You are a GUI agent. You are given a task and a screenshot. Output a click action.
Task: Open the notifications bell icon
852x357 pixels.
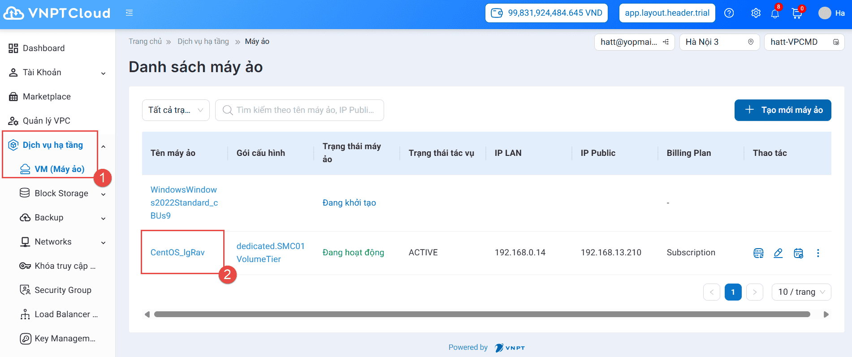[x=775, y=13]
